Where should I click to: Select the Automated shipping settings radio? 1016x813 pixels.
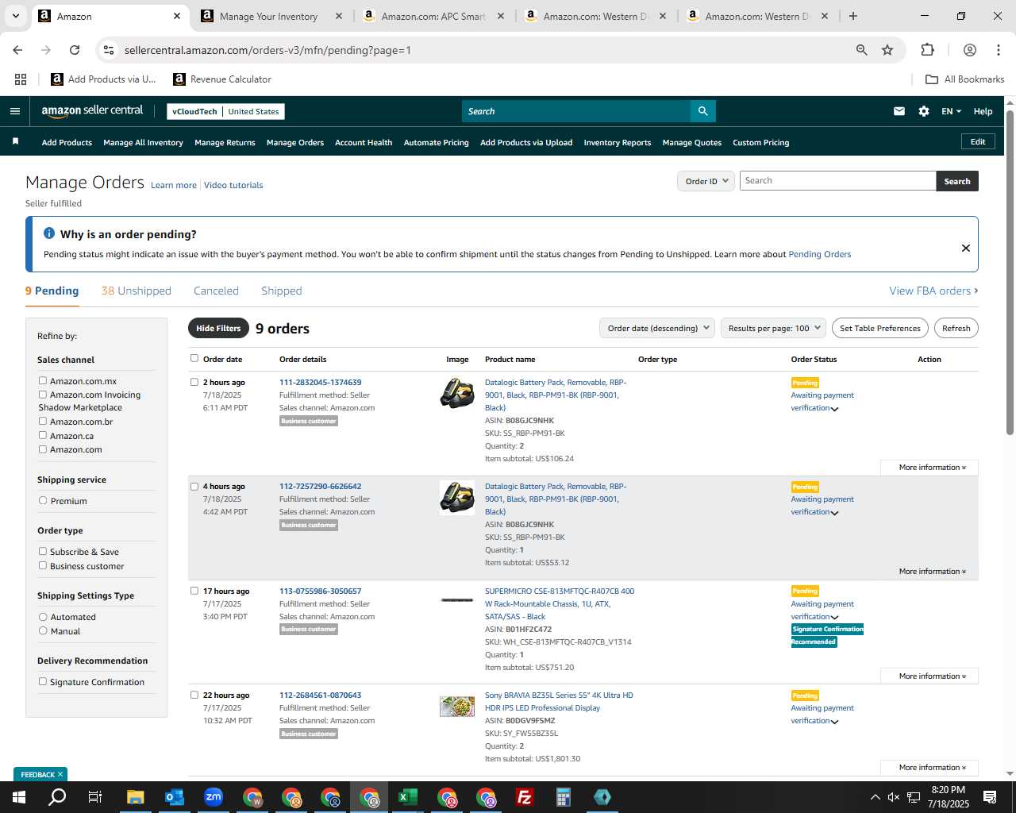pos(43,617)
